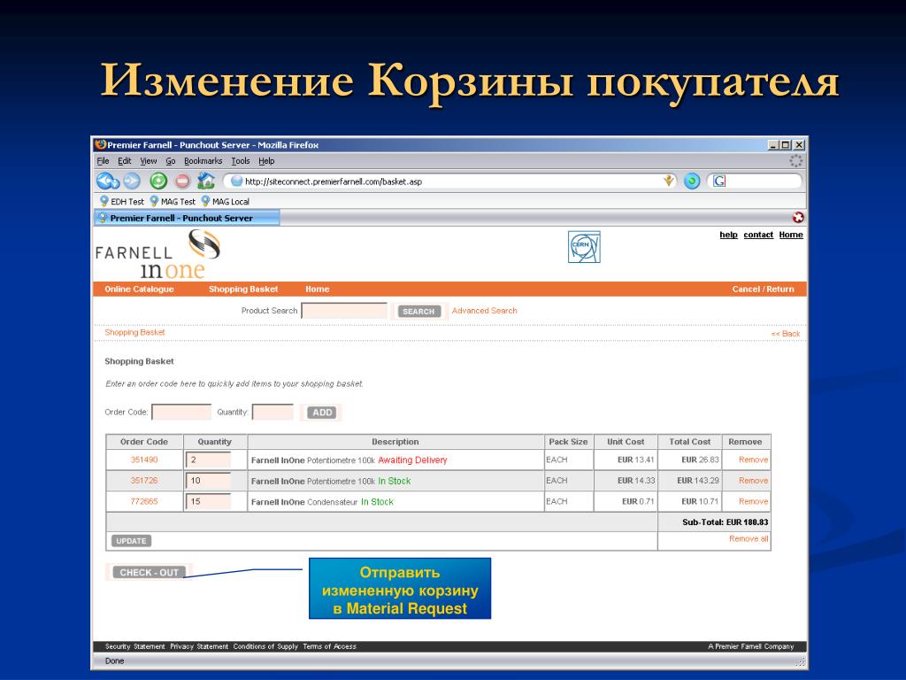
Task: Open the browser Help menu
Action: [x=266, y=161]
